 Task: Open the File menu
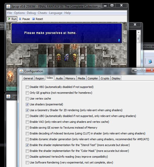coord(10,13)
